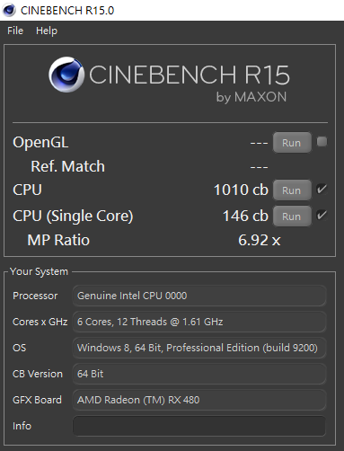Run the CPU benchmark
Image resolution: width=344 pixels, height=451 pixels.
coord(292,190)
